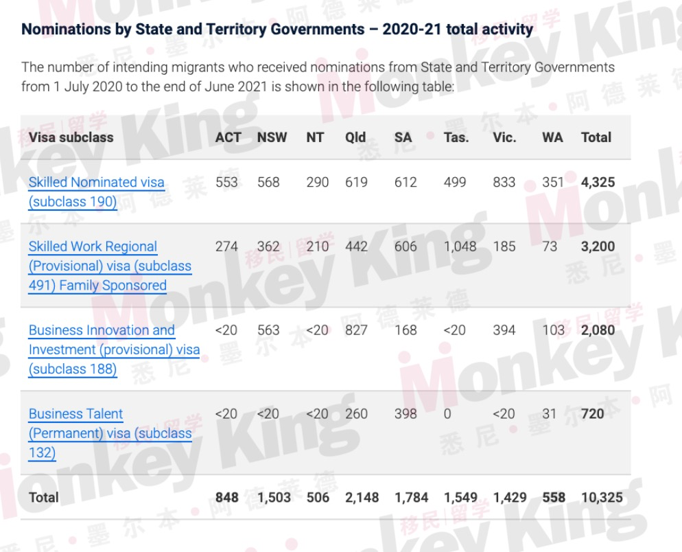Click the WA value 73 for subclass 491
Screen dimensions: 682x552
click(x=550, y=246)
